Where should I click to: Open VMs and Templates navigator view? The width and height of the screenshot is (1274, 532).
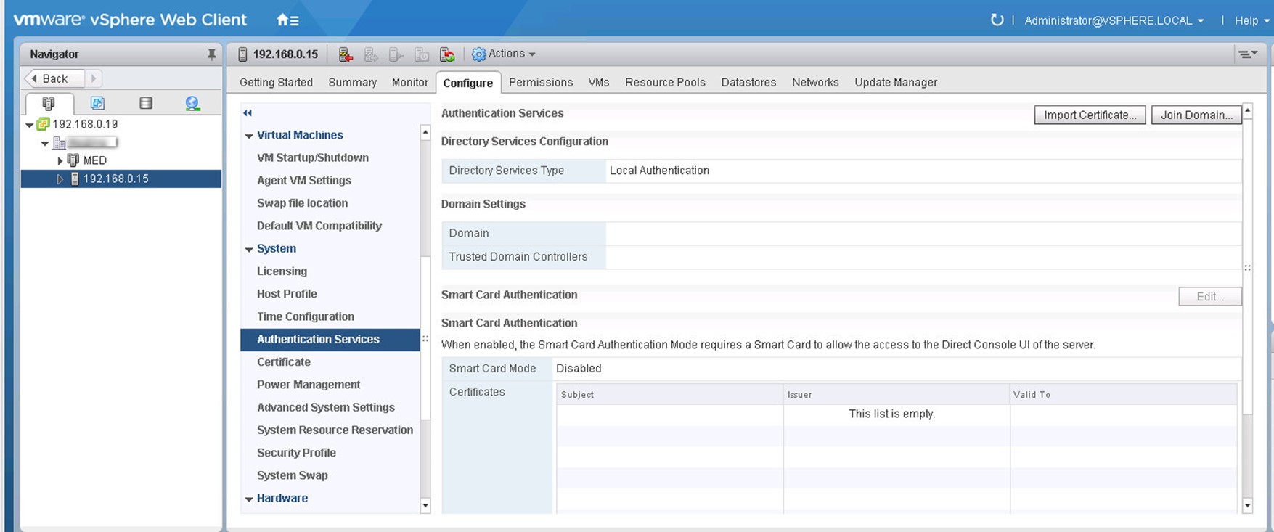click(97, 103)
